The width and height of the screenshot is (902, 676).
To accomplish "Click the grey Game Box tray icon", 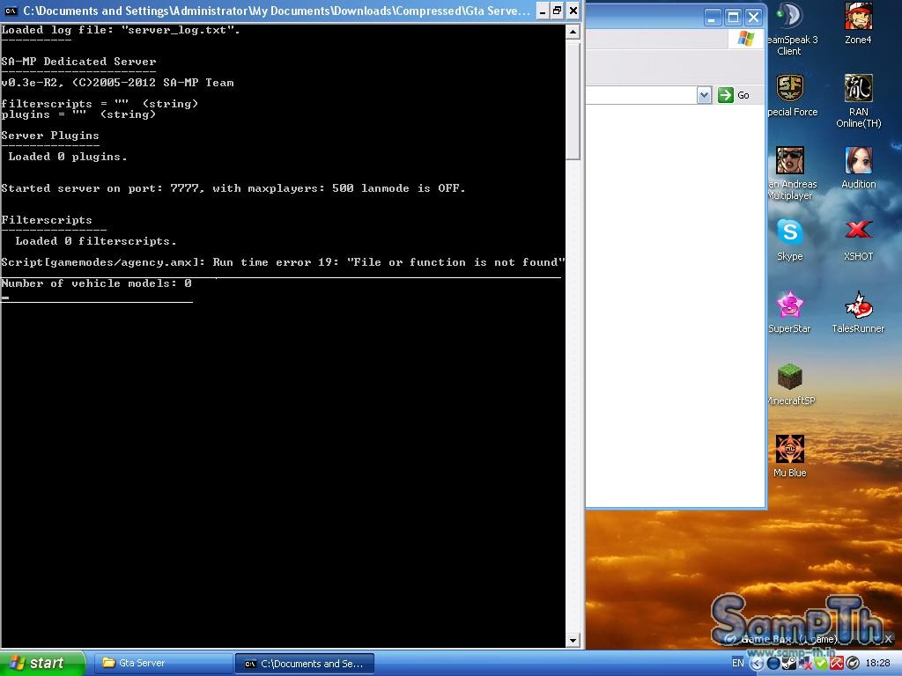I will point(853,664).
